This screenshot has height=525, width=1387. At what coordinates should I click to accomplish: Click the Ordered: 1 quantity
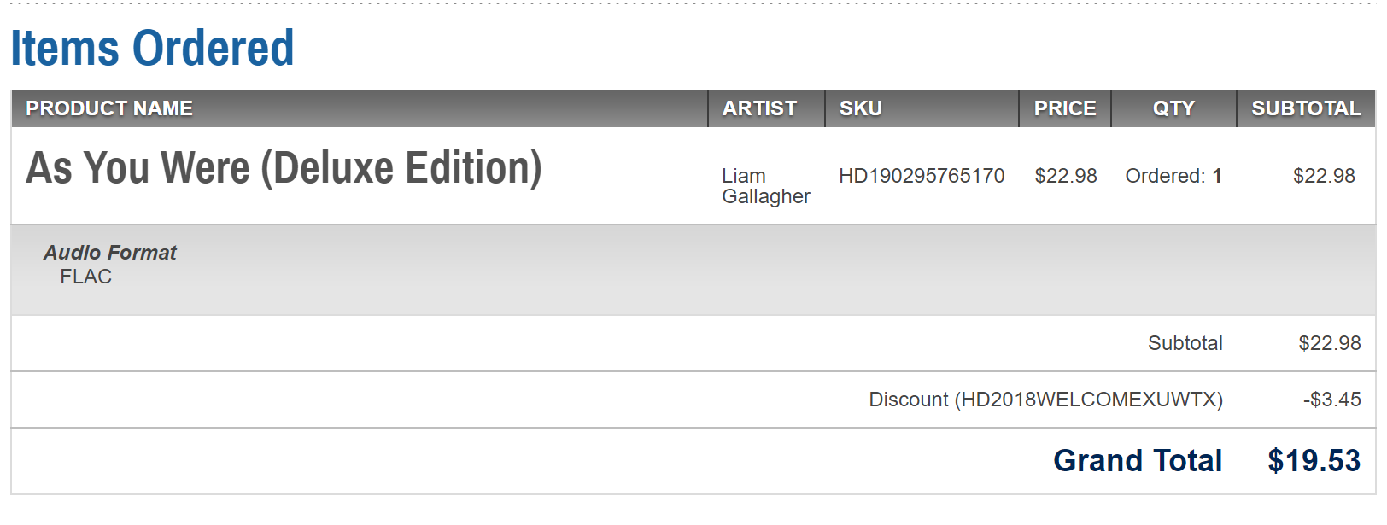(x=1173, y=176)
